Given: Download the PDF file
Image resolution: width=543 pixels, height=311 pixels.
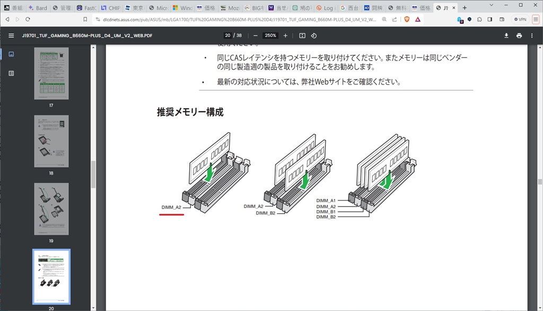Looking at the screenshot, I should pyautogui.click(x=506, y=36).
